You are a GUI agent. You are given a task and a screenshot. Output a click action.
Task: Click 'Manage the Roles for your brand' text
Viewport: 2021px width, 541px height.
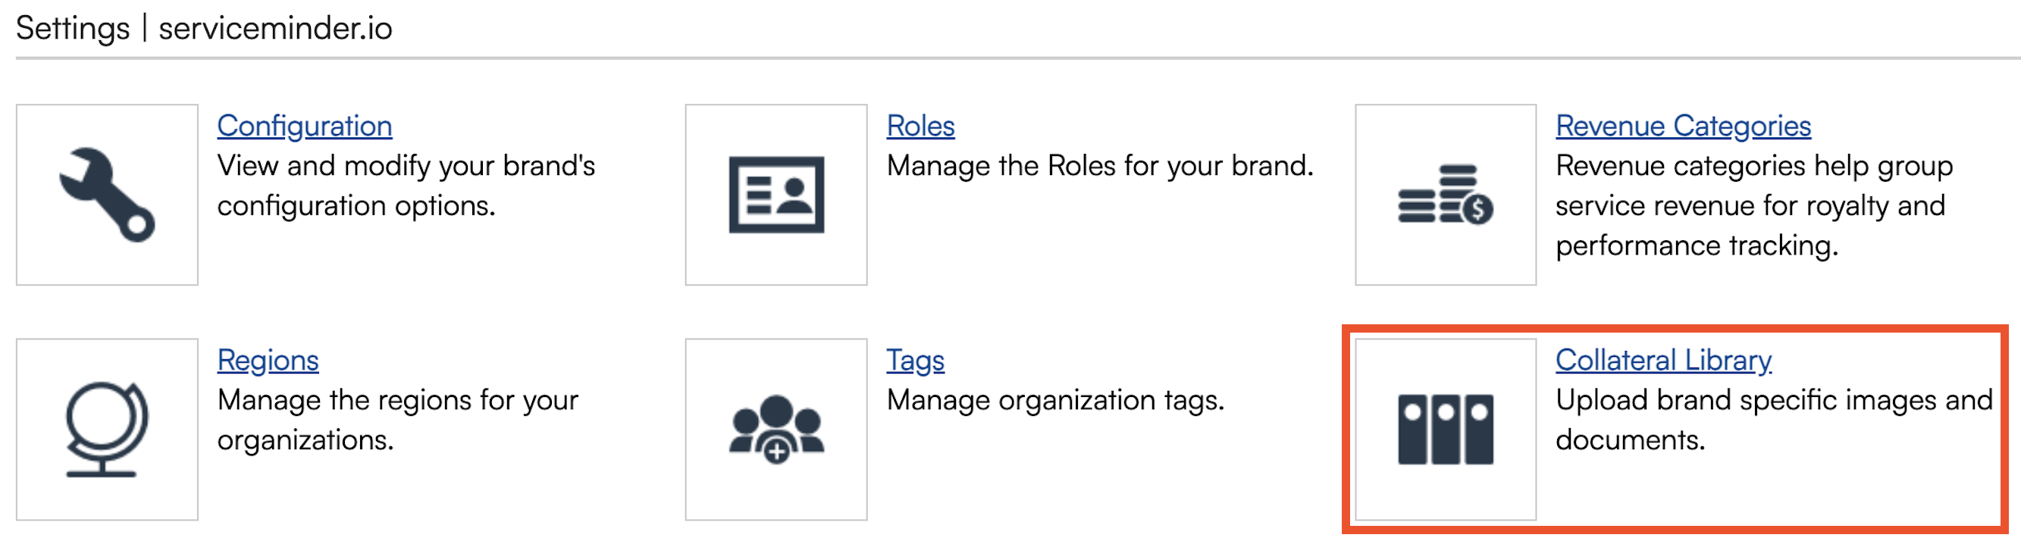[x=1099, y=166]
